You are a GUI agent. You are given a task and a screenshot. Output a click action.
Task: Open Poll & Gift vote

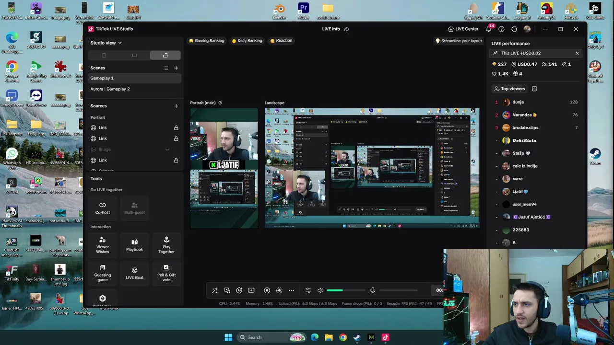pyautogui.click(x=166, y=273)
